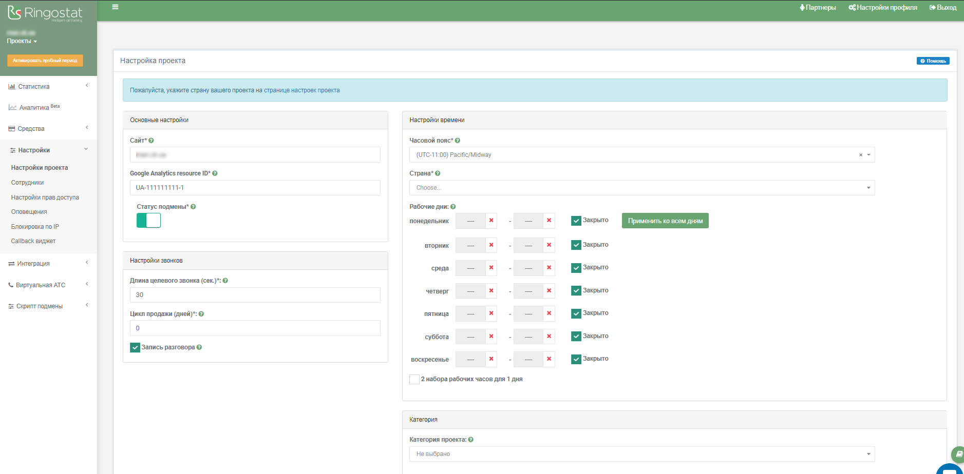Focus Длина целевого звонка input
The height and width of the screenshot is (474, 964).
point(255,295)
